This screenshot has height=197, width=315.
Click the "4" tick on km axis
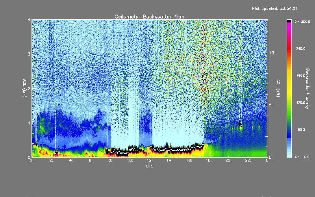29,20
